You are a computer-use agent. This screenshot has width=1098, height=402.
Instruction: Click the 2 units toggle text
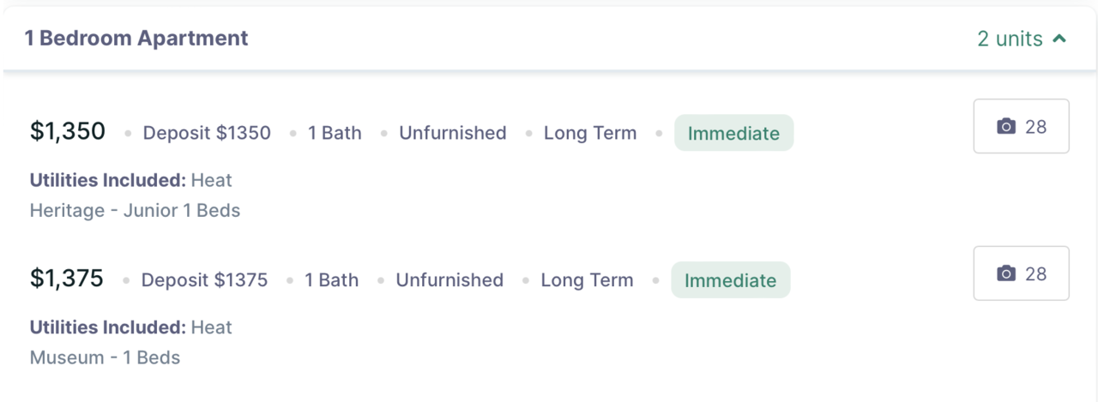click(x=1010, y=39)
